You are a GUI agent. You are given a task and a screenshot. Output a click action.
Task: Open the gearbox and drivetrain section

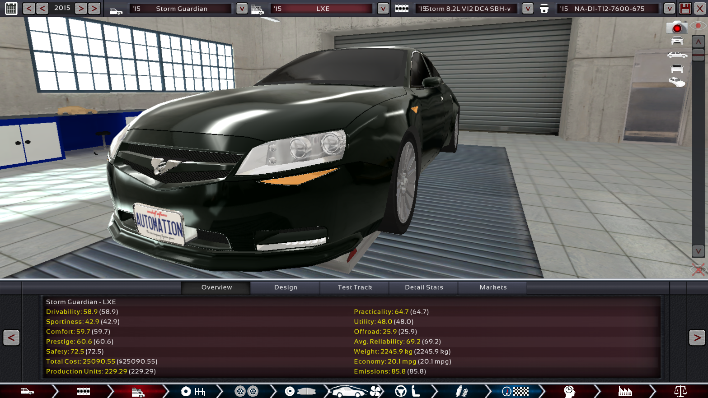193,391
